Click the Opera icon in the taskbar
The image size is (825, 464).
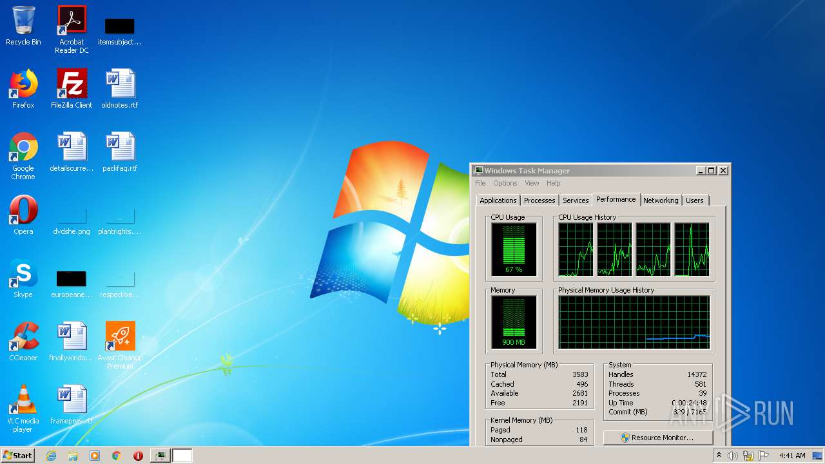point(138,456)
